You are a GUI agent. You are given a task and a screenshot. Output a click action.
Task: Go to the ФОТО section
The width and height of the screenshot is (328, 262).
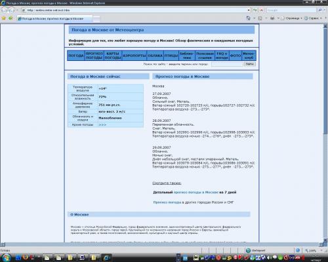[236, 56]
